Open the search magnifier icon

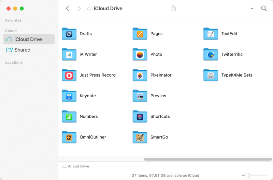pos(264,9)
